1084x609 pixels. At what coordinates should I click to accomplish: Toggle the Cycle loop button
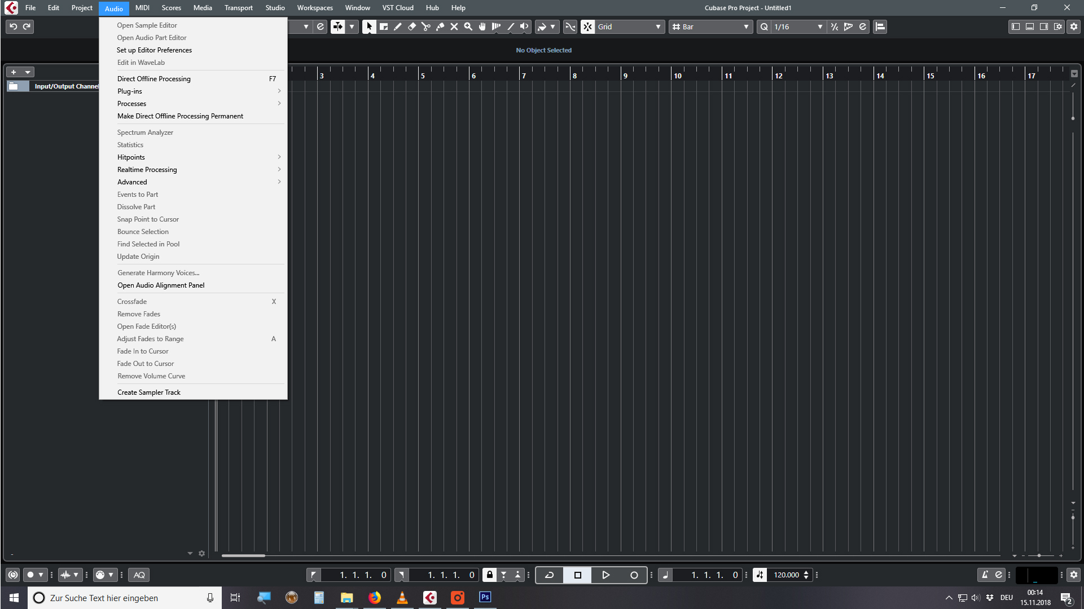click(x=549, y=575)
